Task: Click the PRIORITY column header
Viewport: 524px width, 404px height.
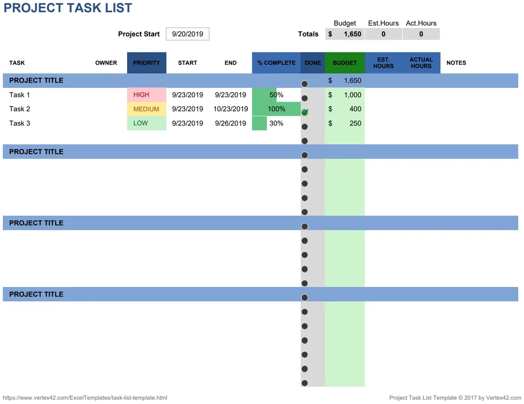Action: coord(147,63)
